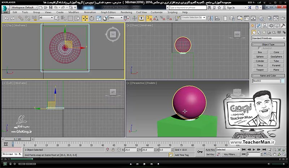Toggle Keyboard Shortcut Override
Image resolution: width=289 pixels, height=168 pixels.
click(141, 18)
